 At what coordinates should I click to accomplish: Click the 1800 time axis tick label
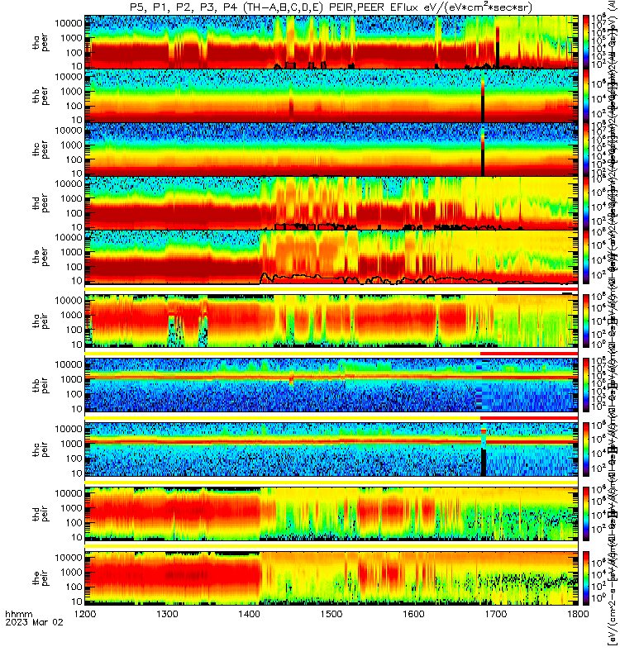578,614
